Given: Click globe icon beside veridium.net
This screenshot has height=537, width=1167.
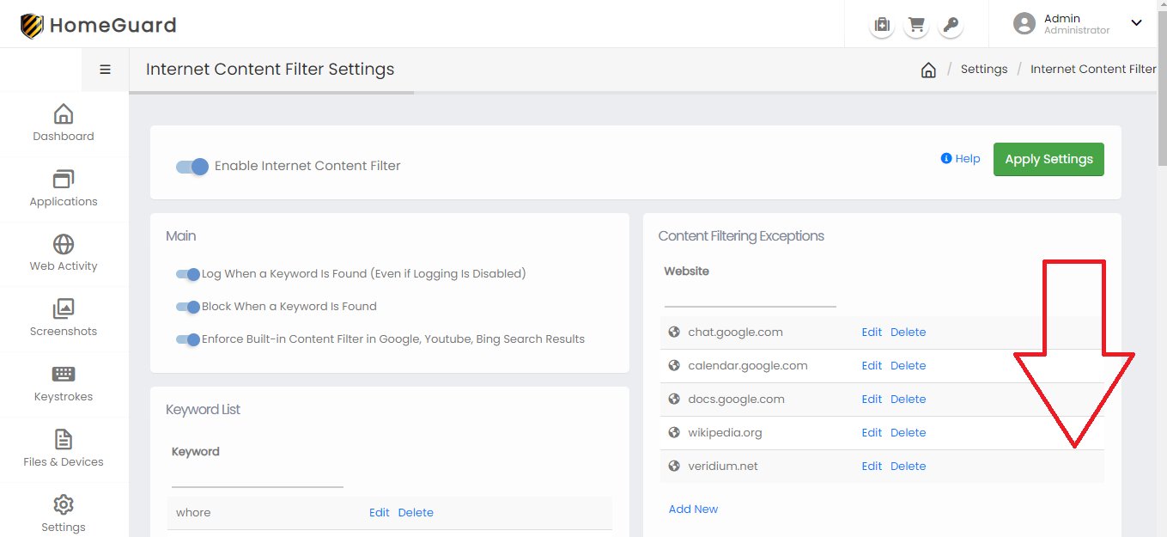Looking at the screenshot, I should click(x=674, y=466).
